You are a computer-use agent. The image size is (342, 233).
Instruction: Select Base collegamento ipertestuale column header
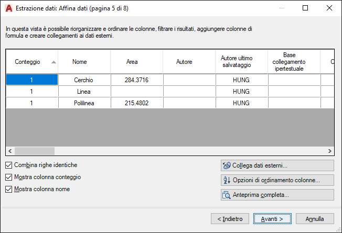point(294,62)
